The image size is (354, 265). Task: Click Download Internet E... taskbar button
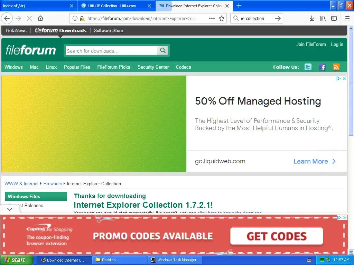click(64, 260)
